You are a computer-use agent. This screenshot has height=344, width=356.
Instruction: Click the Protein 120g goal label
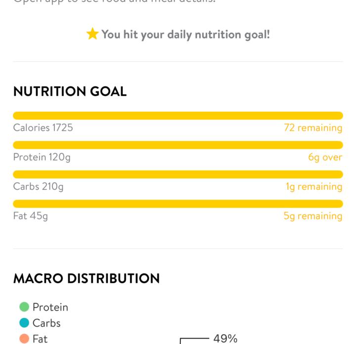point(42,157)
